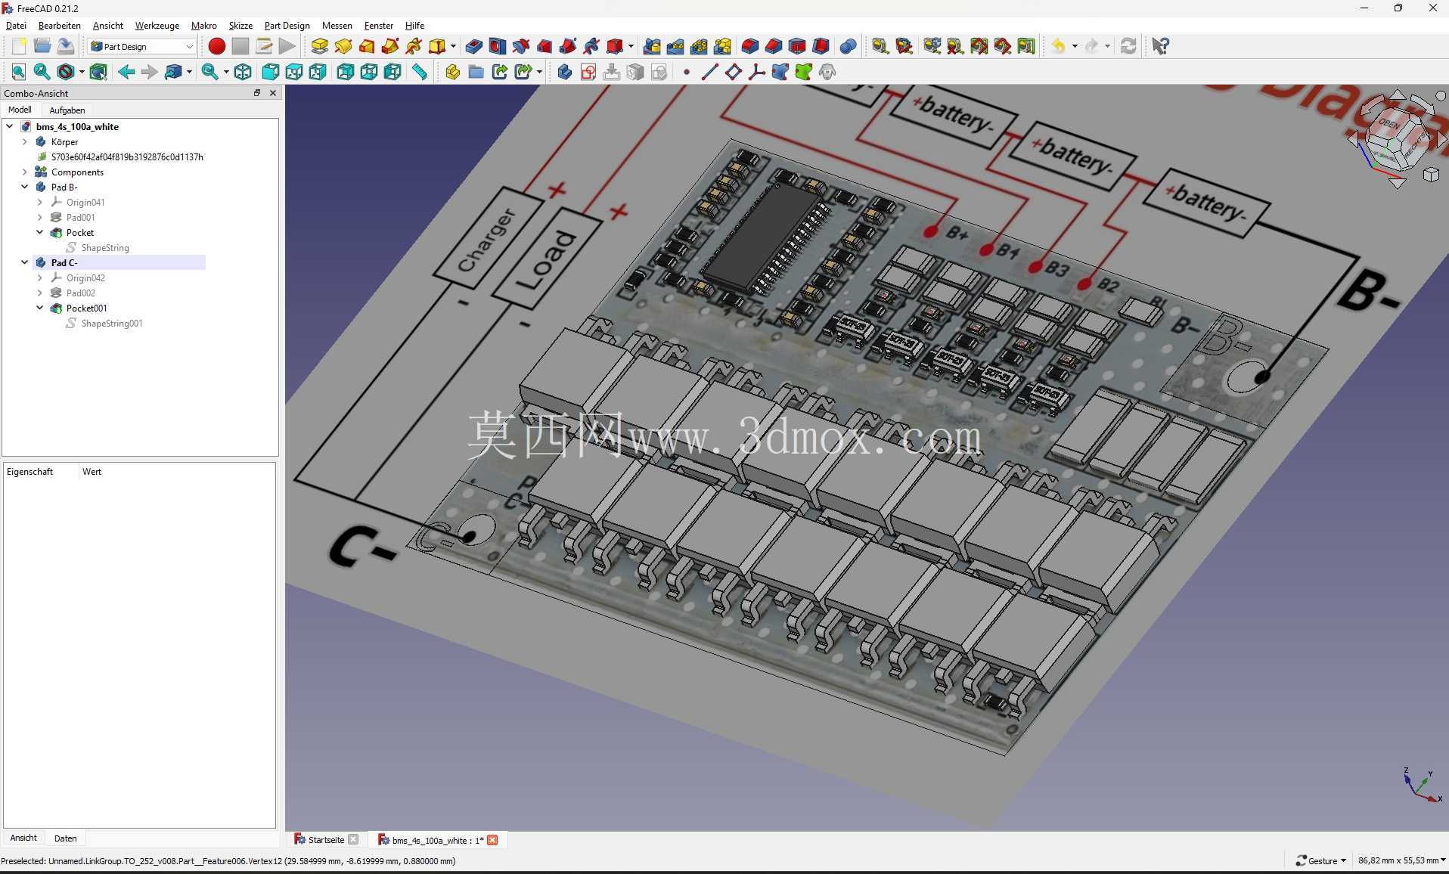This screenshot has height=874, width=1449.
Task: Open the draw style dropdown arrow
Action: pyautogui.click(x=82, y=72)
